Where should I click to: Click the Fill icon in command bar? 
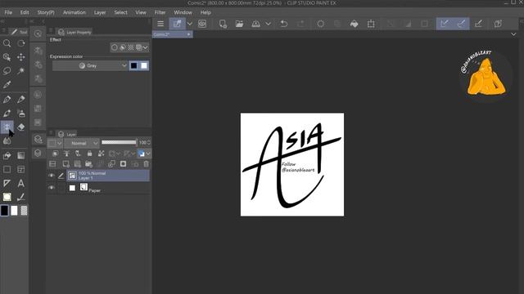[355, 24]
